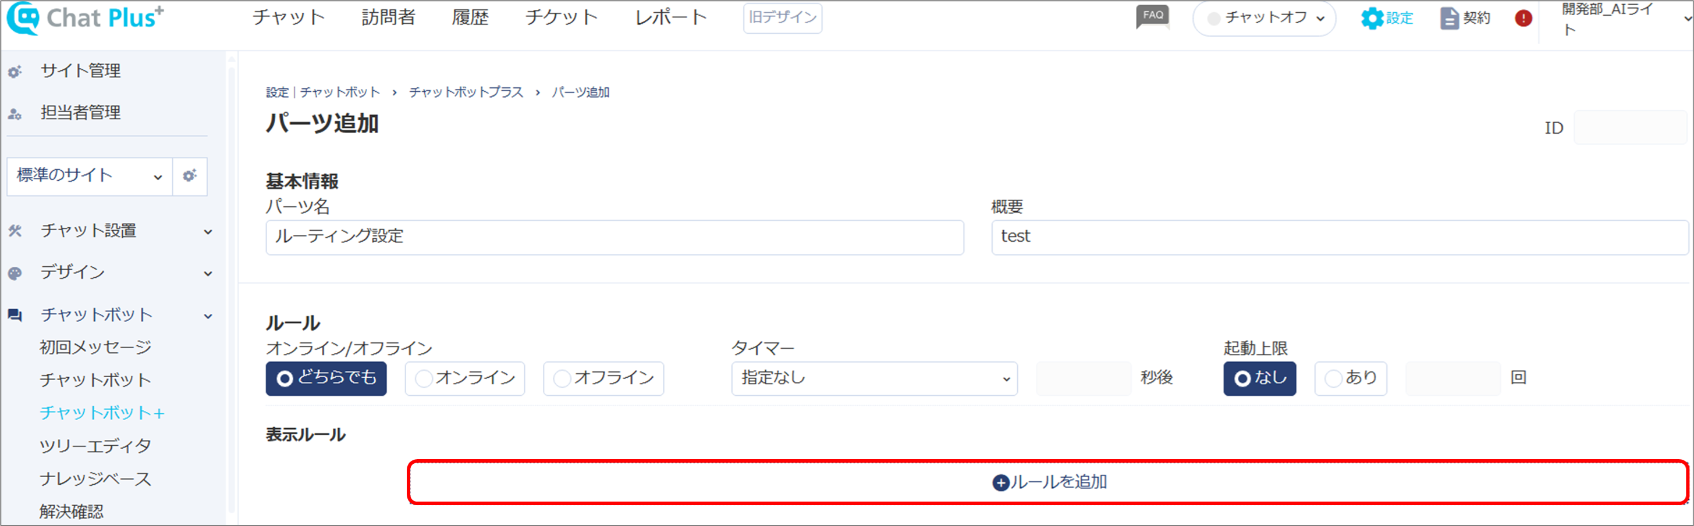1694x526 pixels.
Task: Open the 契約 document icon
Action: [x=1448, y=19]
